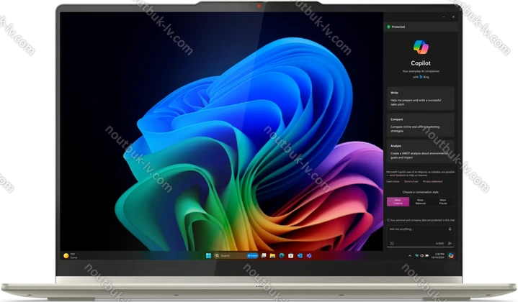Click the Ask me anything input field
518x302 pixels.
414,229
